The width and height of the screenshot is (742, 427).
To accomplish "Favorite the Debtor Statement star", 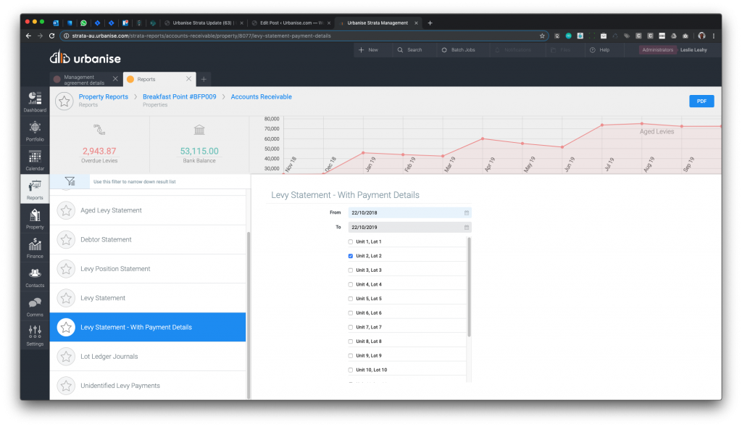I will (x=66, y=240).
